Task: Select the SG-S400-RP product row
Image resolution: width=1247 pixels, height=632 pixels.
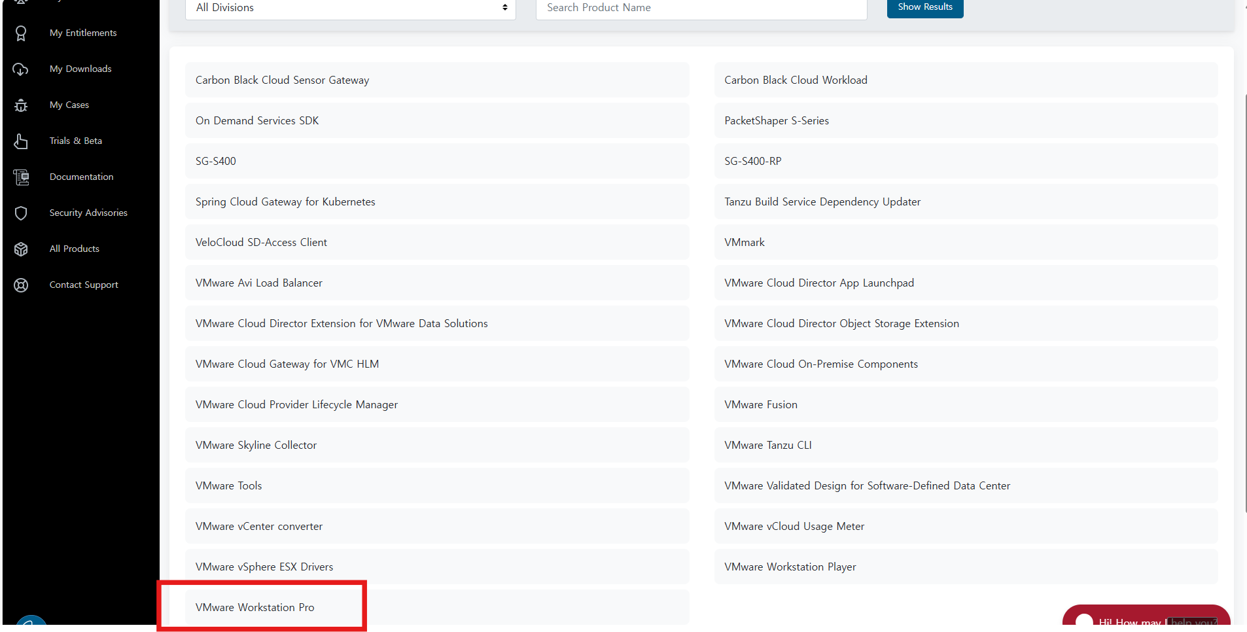Action: [966, 161]
